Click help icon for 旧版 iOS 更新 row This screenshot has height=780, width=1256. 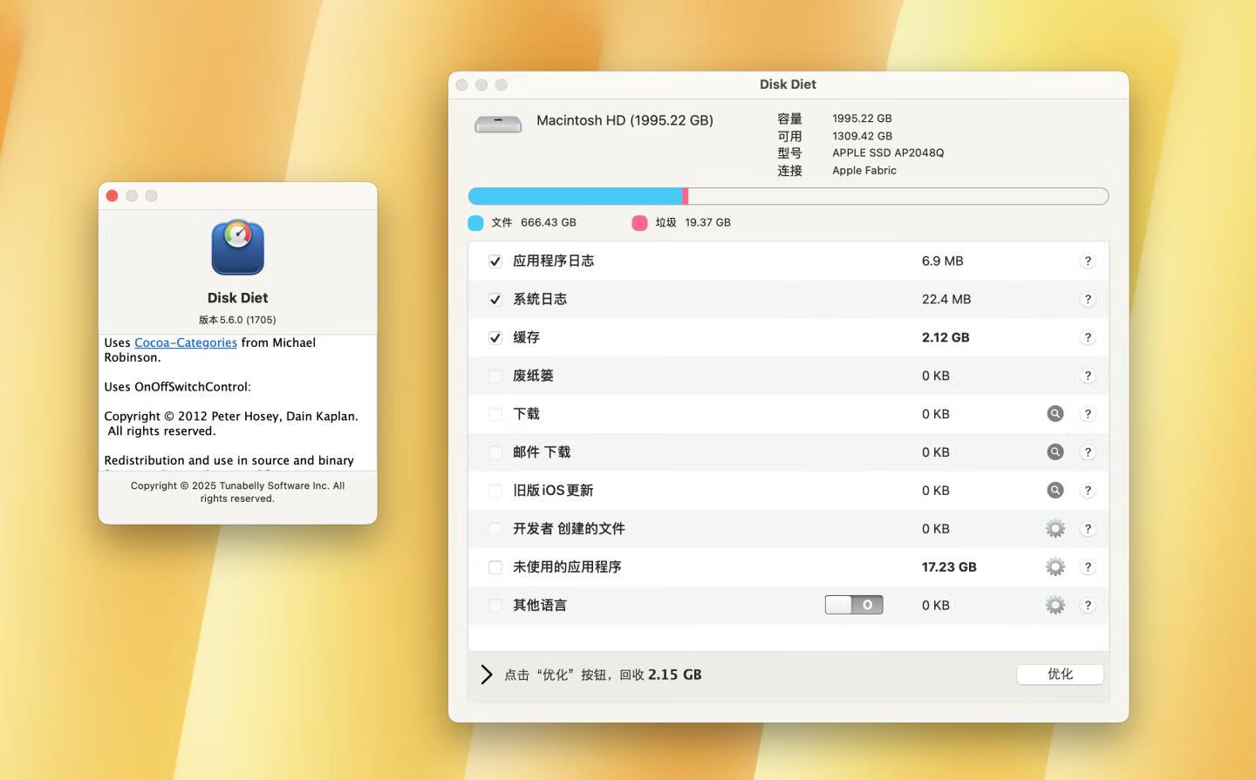click(x=1088, y=491)
